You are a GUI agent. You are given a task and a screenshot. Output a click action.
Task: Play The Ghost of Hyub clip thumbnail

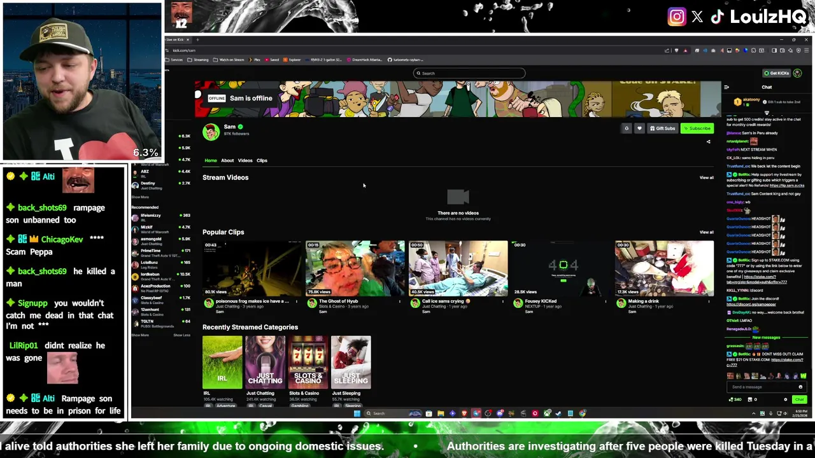click(355, 268)
